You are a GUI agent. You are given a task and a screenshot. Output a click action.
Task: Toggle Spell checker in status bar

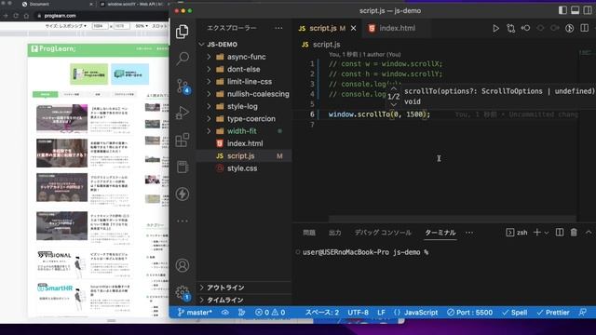coord(515,313)
